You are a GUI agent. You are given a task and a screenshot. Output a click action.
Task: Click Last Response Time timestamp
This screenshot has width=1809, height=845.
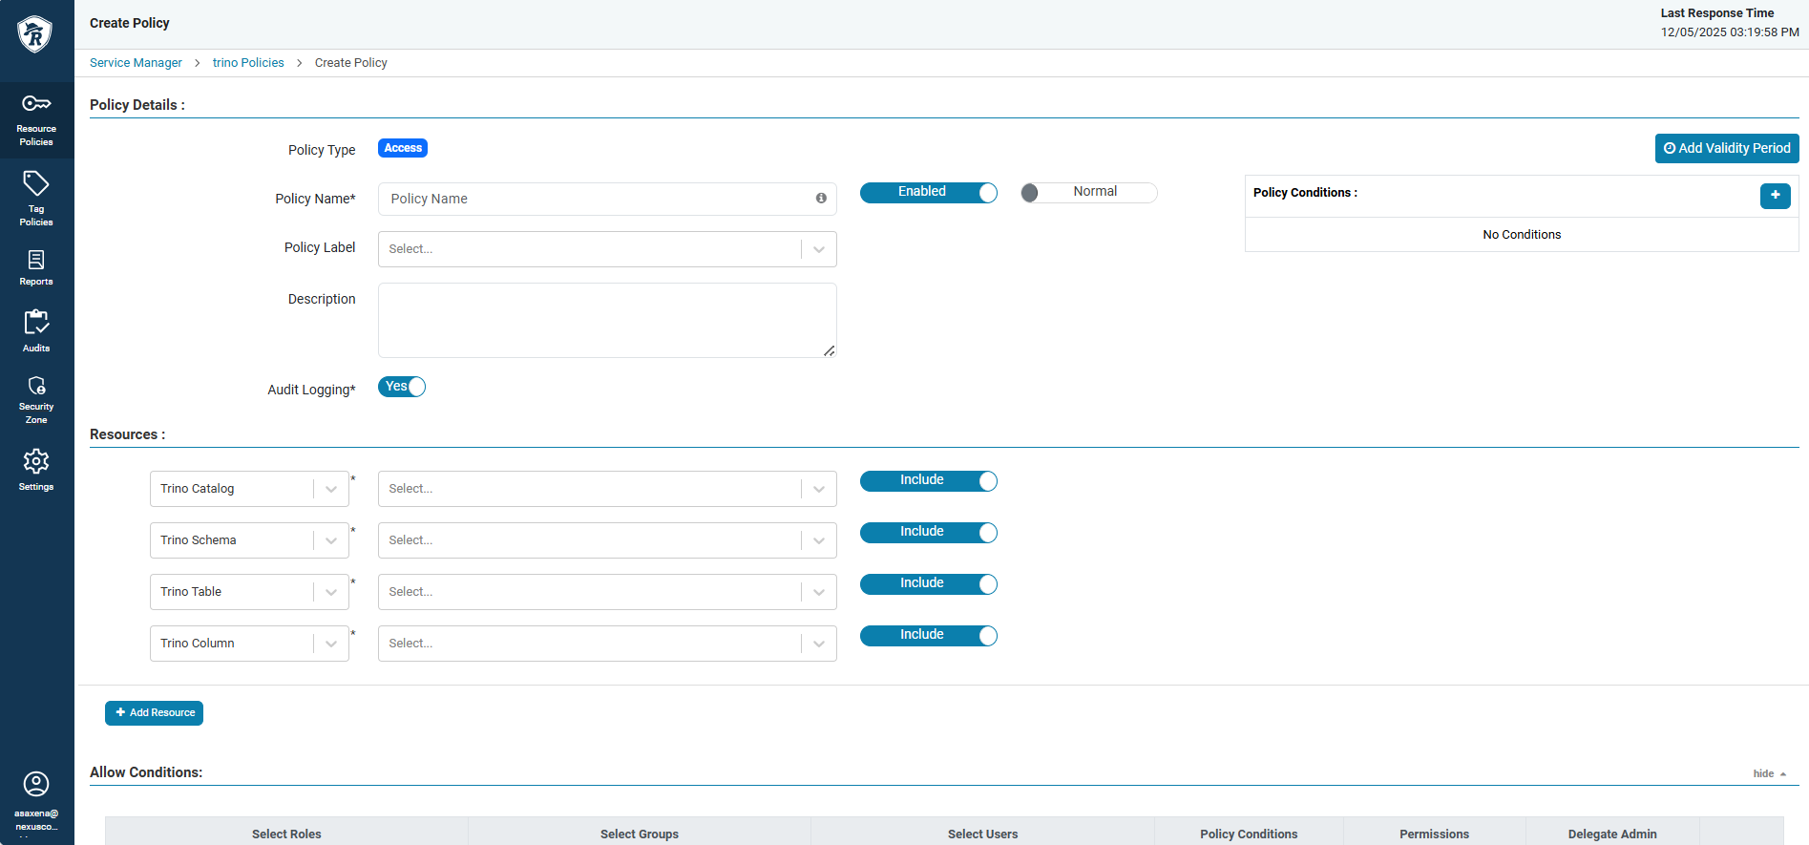pos(1730,32)
